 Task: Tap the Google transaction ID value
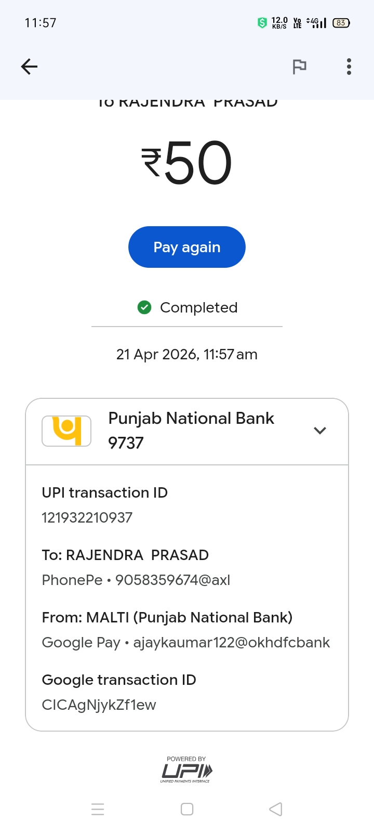(x=99, y=705)
